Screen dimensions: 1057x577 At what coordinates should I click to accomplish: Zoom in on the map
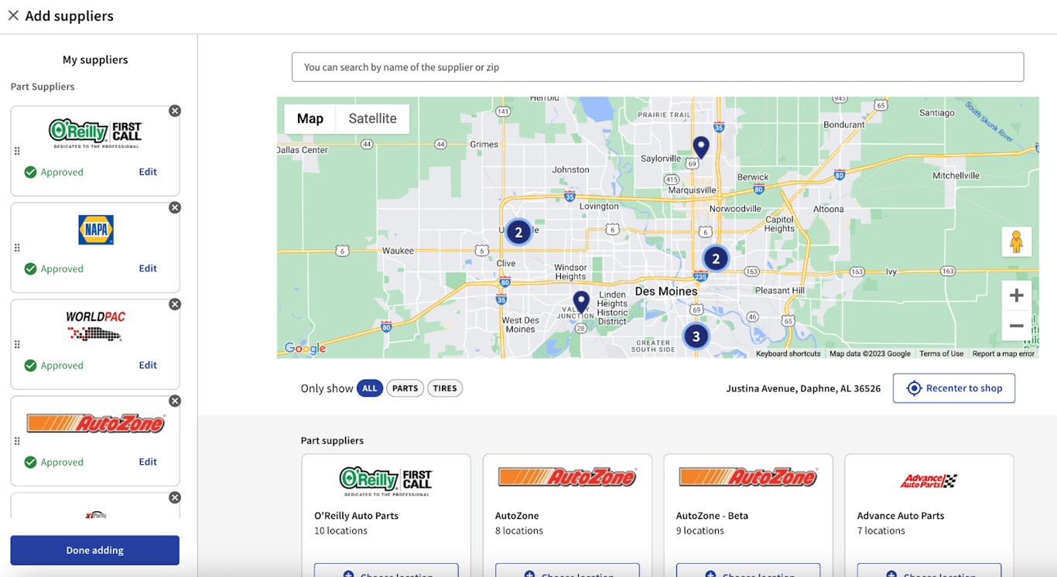[x=1016, y=295]
